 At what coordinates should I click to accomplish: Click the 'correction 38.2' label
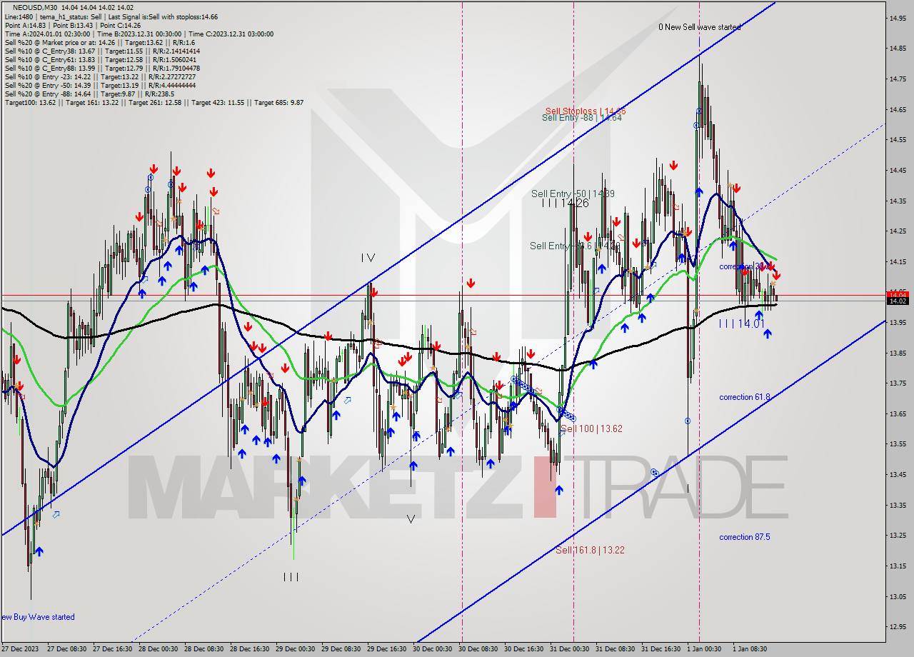[744, 266]
